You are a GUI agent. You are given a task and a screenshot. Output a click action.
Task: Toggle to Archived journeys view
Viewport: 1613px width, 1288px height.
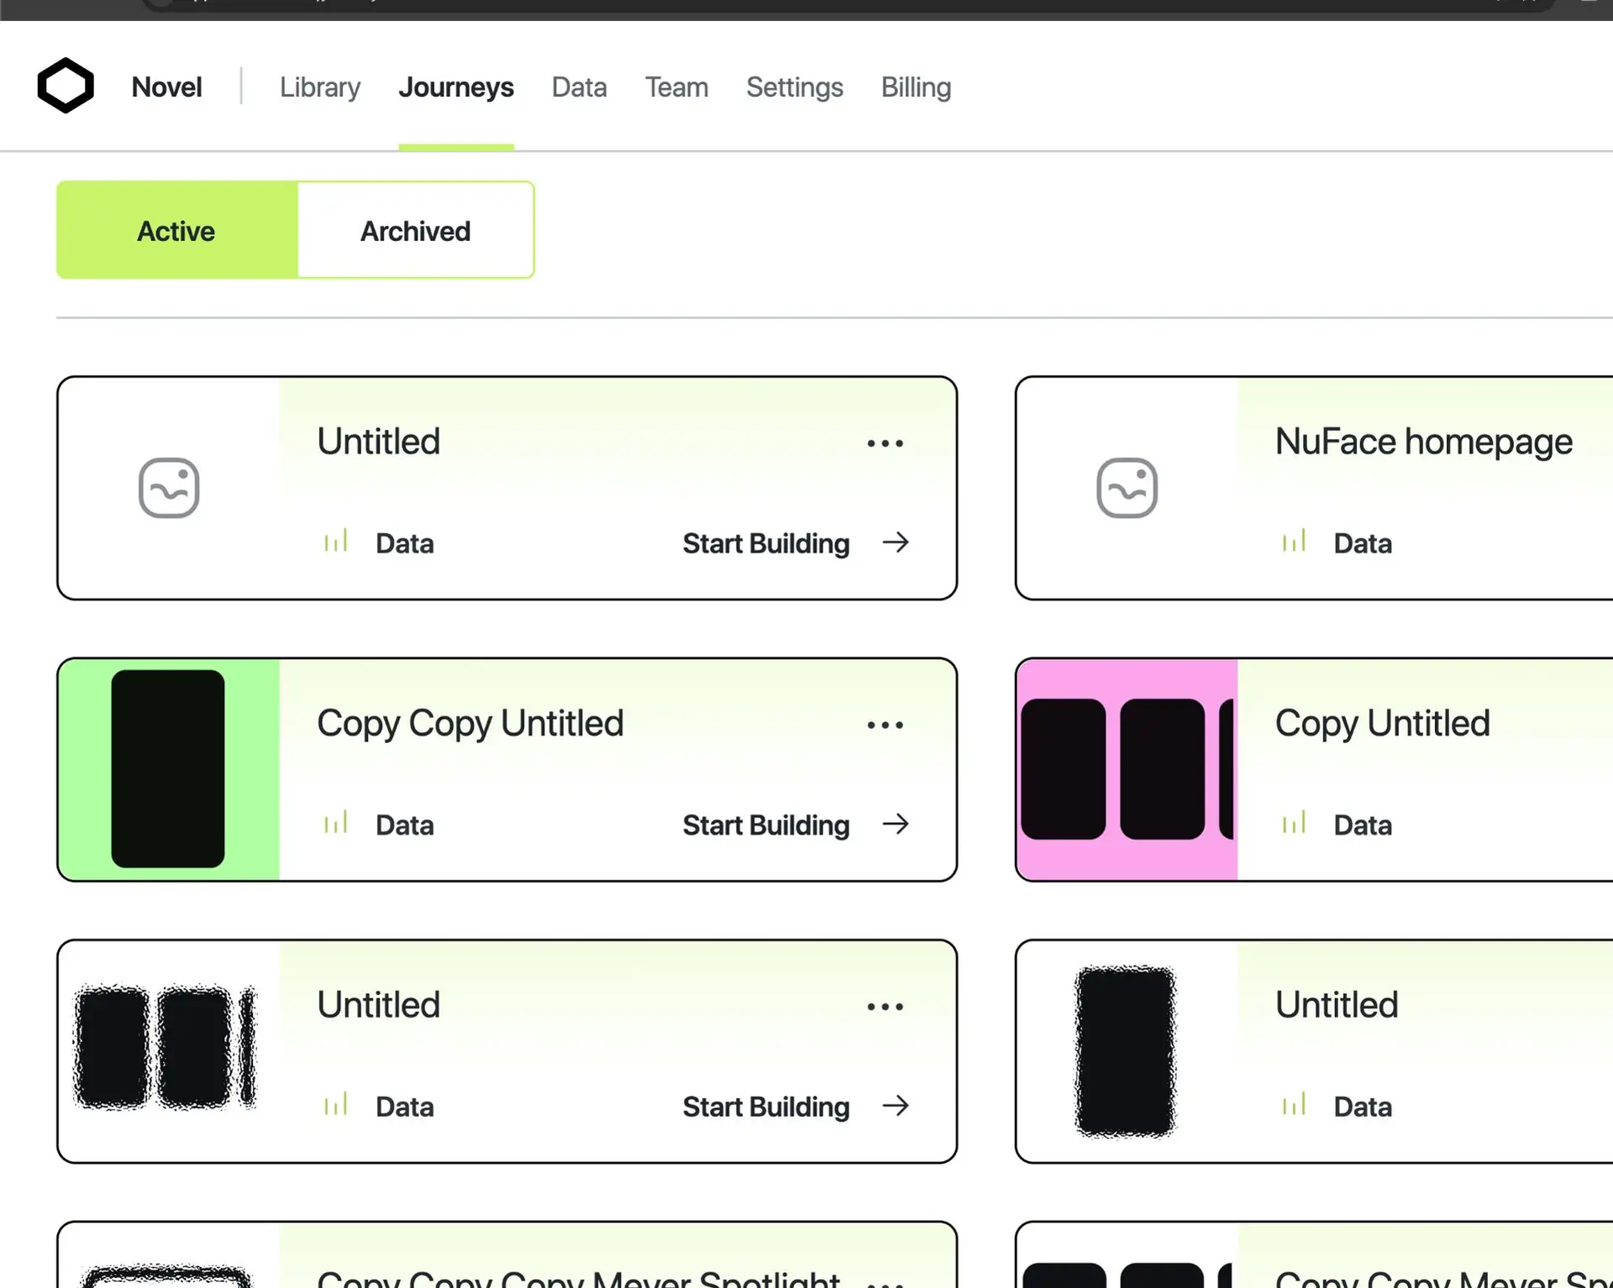pos(415,230)
